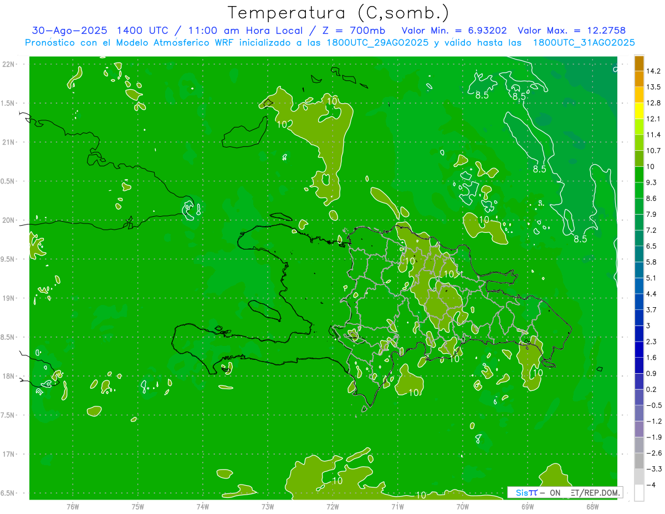Screen dimensions: 665x514
Task: Click the '68W' longitude axis label
Action: coord(592,507)
